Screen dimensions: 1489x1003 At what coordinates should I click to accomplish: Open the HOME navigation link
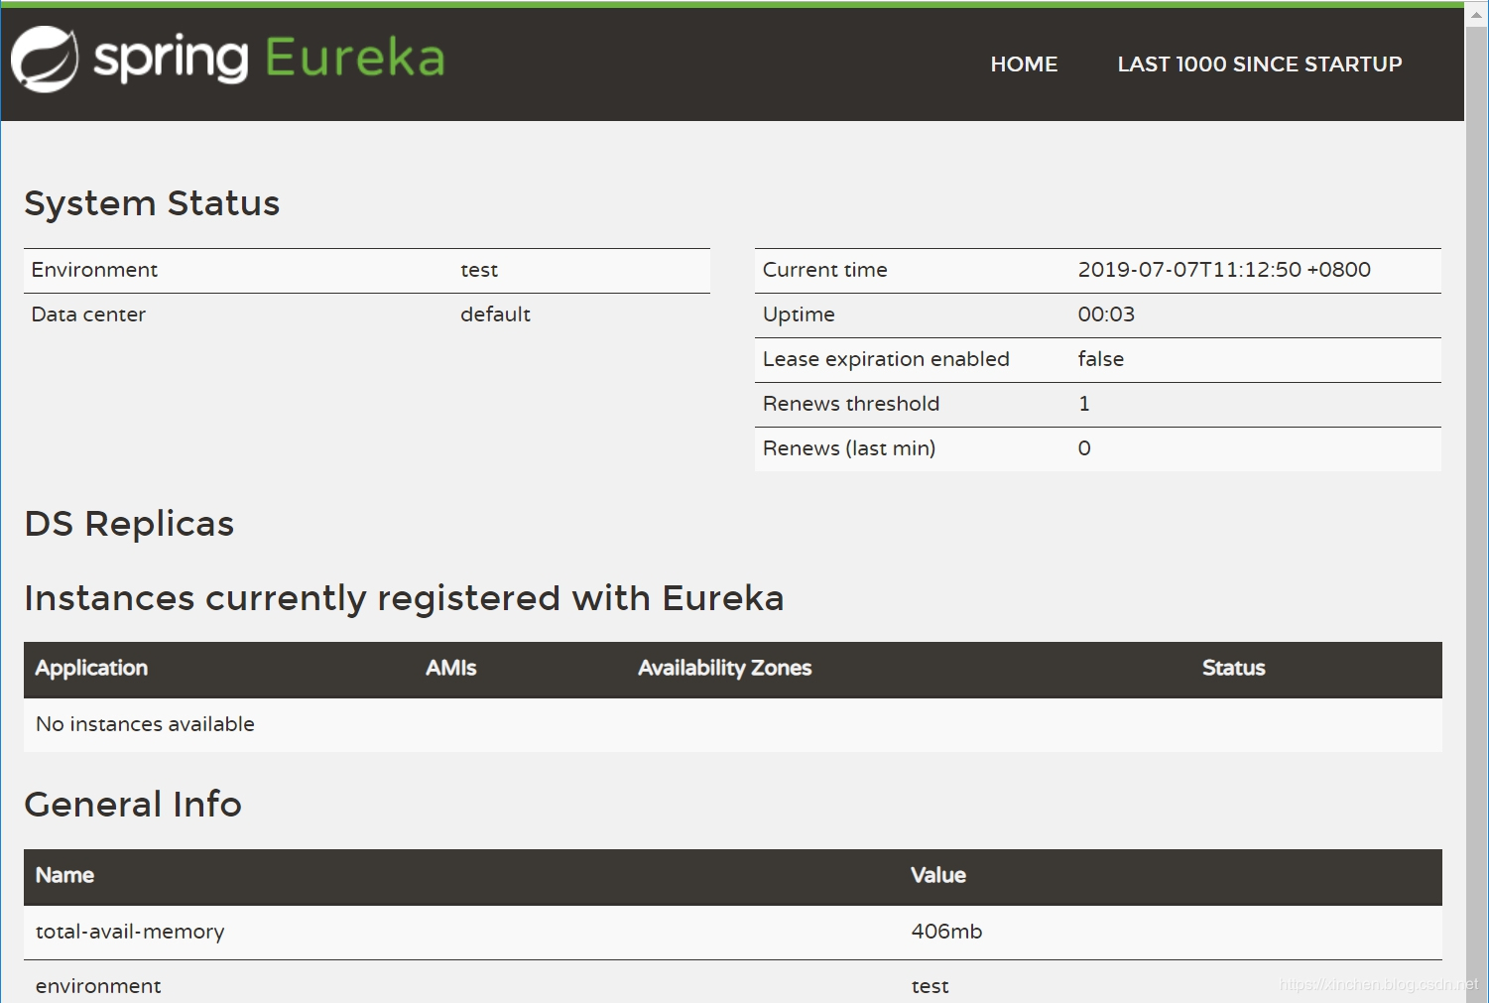click(x=1024, y=64)
